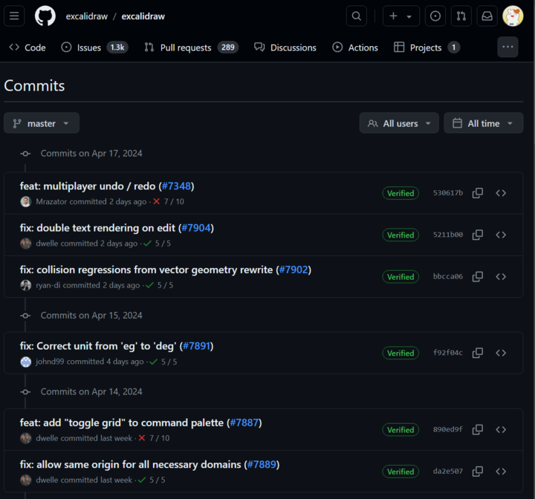Image resolution: width=535 pixels, height=499 pixels.
Task: Copy full SHA for commit f92f04c
Action: 478,353
